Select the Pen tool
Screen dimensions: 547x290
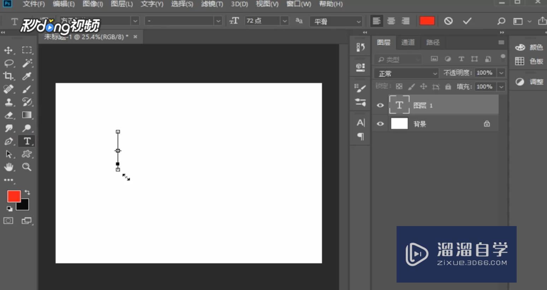pyautogui.click(x=8, y=141)
